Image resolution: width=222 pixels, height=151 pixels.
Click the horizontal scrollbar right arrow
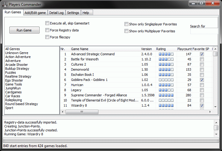click(210, 112)
